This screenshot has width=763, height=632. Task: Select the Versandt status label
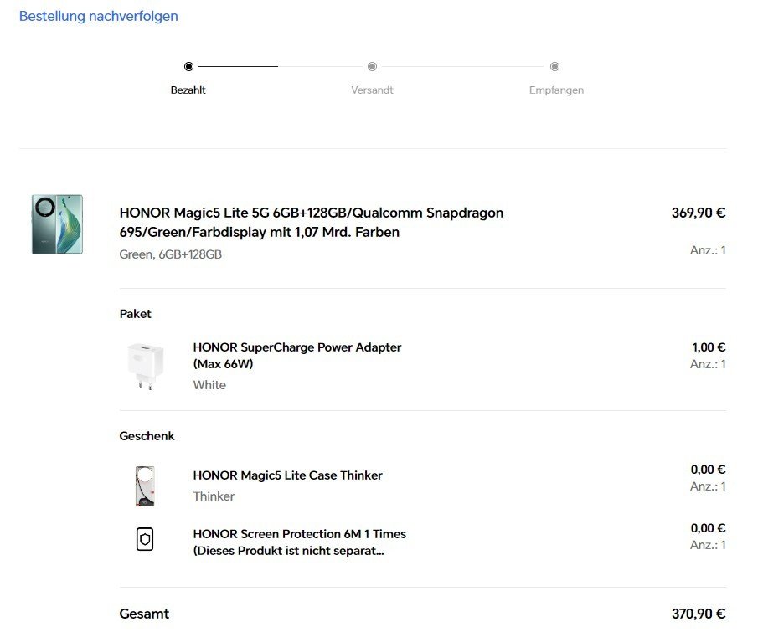(372, 90)
